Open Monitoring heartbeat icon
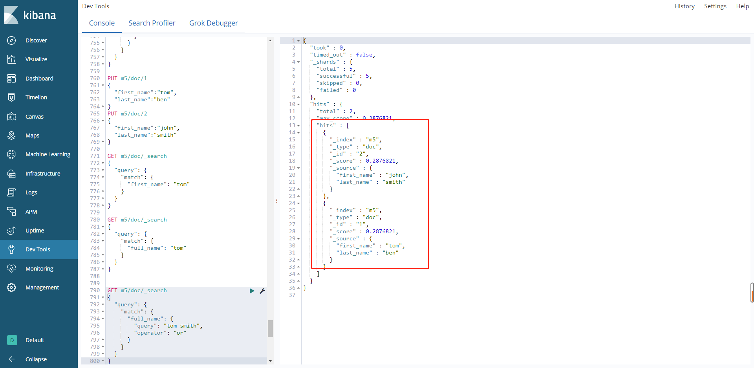Image resolution: width=754 pixels, height=368 pixels. tap(11, 269)
